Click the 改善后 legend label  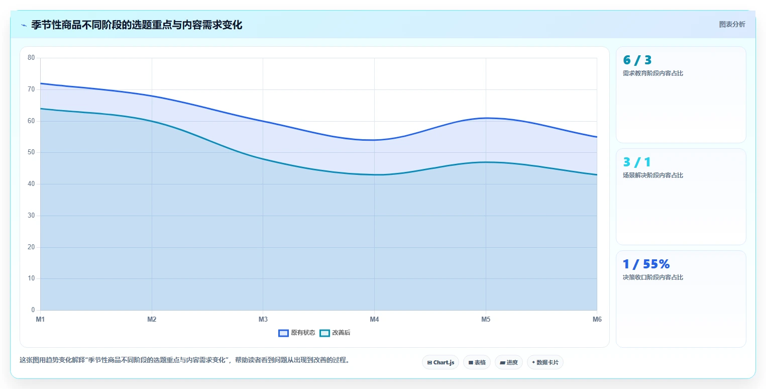(x=341, y=333)
